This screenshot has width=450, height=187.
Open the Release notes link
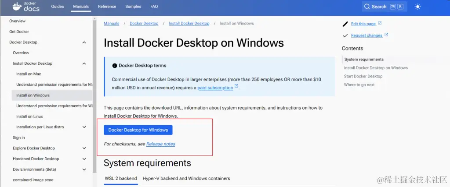pyautogui.click(x=160, y=144)
